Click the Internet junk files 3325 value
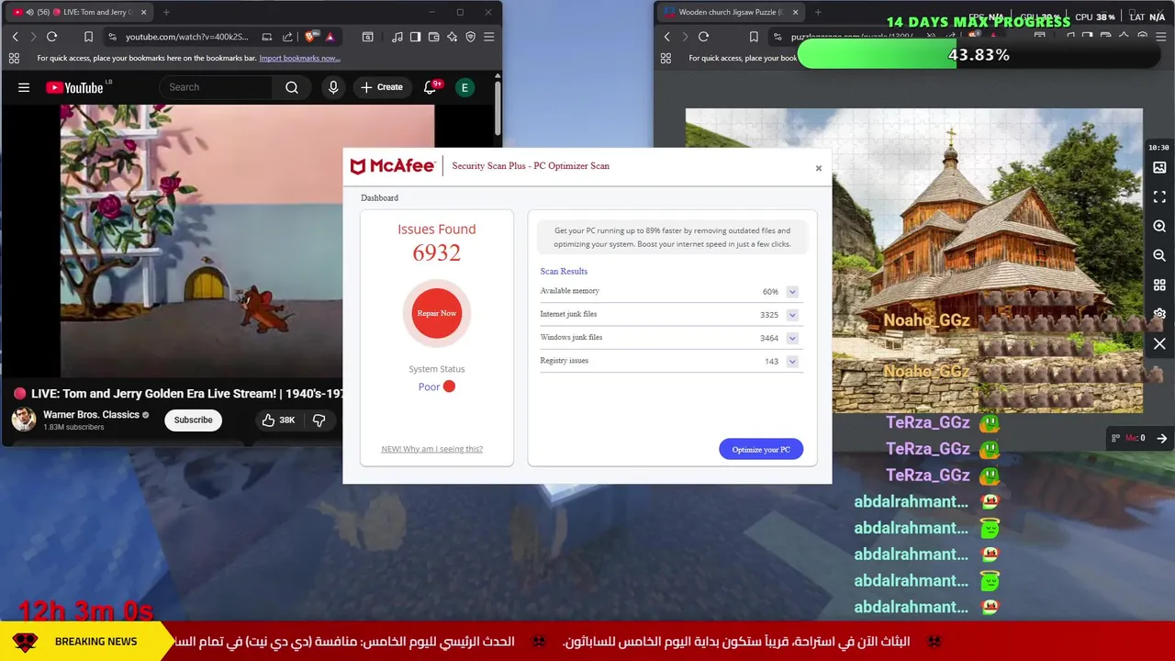Screen dimensions: 1175x661 coord(769,315)
